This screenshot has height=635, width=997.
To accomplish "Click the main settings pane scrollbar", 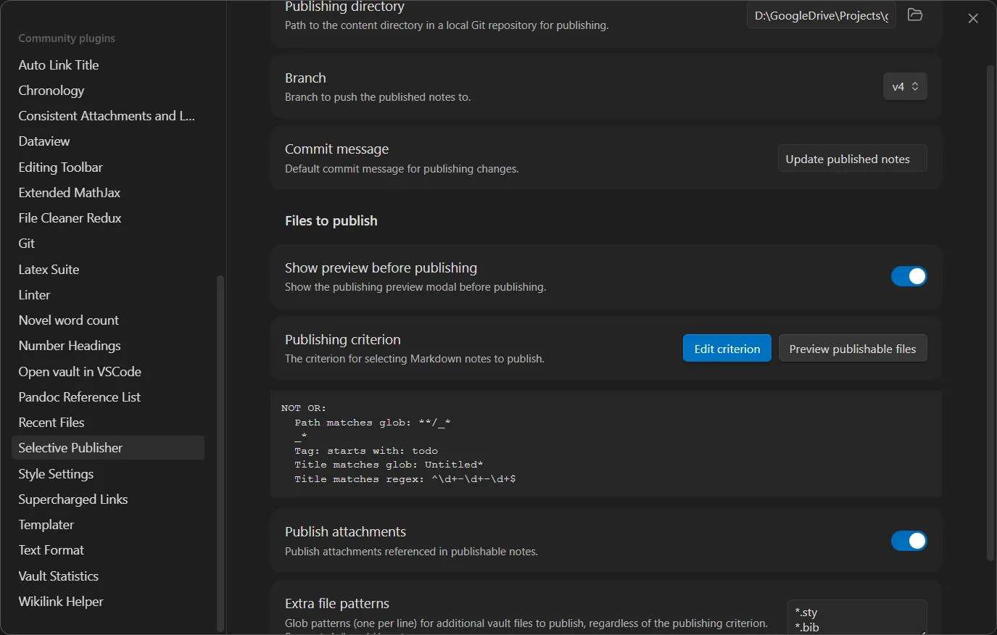I will pyautogui.click(x=990, y=313).
